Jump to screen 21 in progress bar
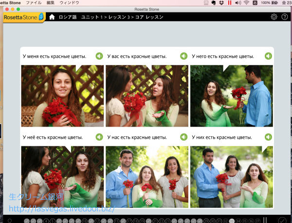292x223 pixels. click(155, 221)
